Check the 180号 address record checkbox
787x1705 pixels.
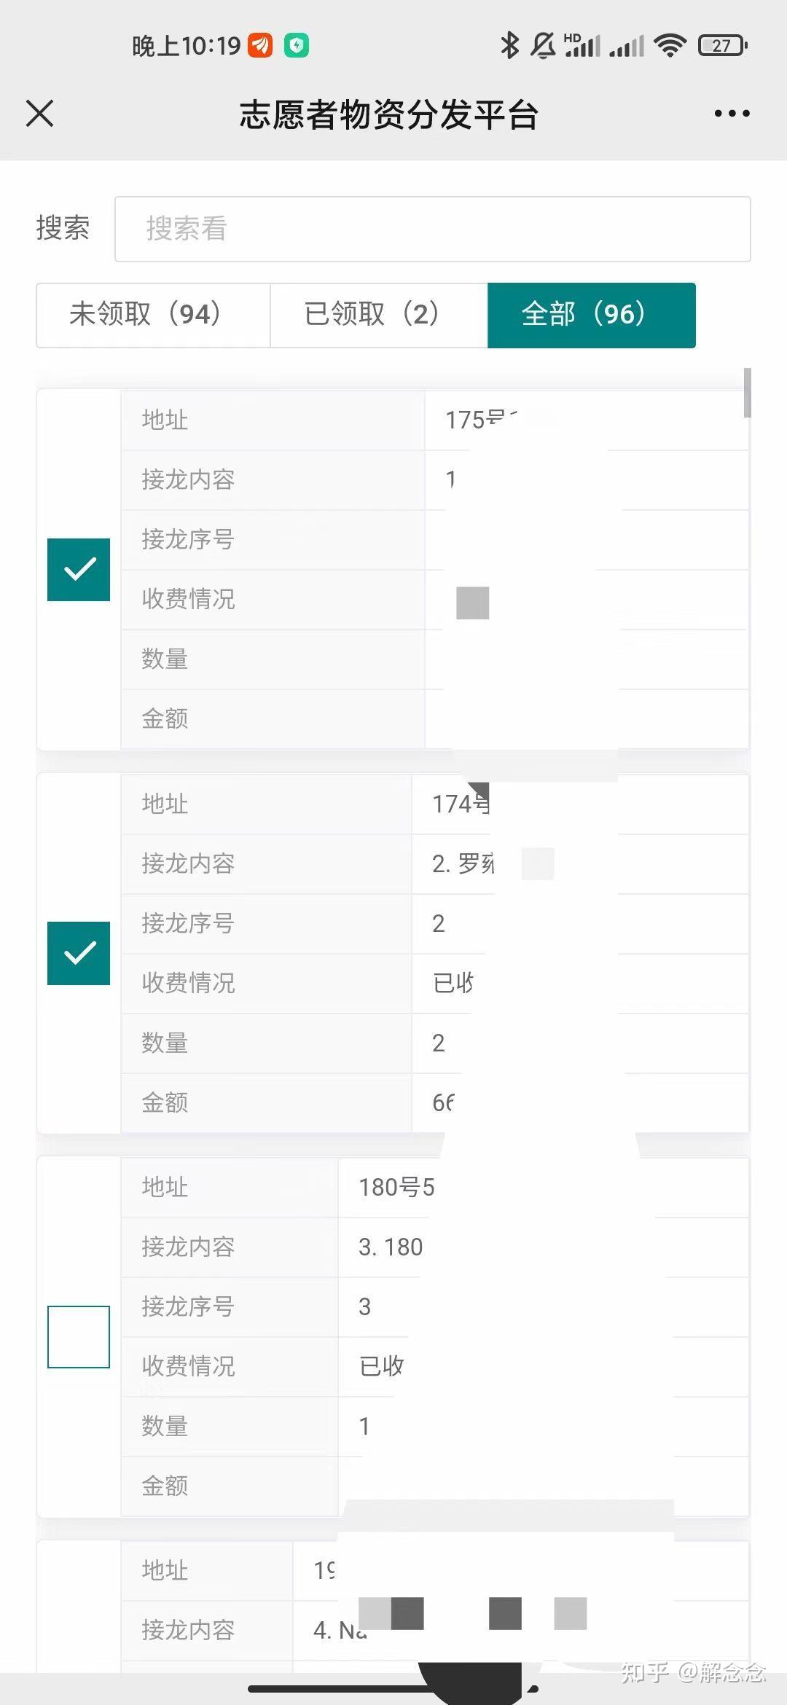[x=79, y=1336]
